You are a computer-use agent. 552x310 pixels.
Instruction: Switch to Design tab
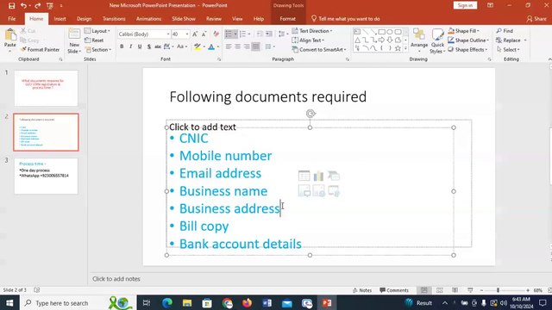[85, 19]
